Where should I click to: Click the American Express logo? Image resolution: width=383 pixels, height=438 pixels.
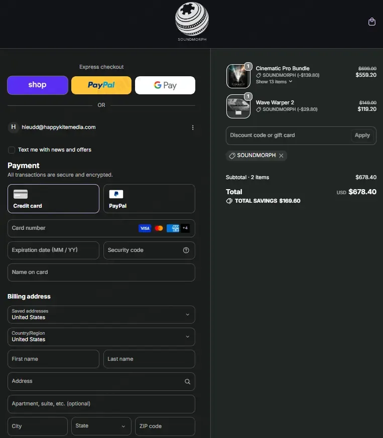(173, 228)
